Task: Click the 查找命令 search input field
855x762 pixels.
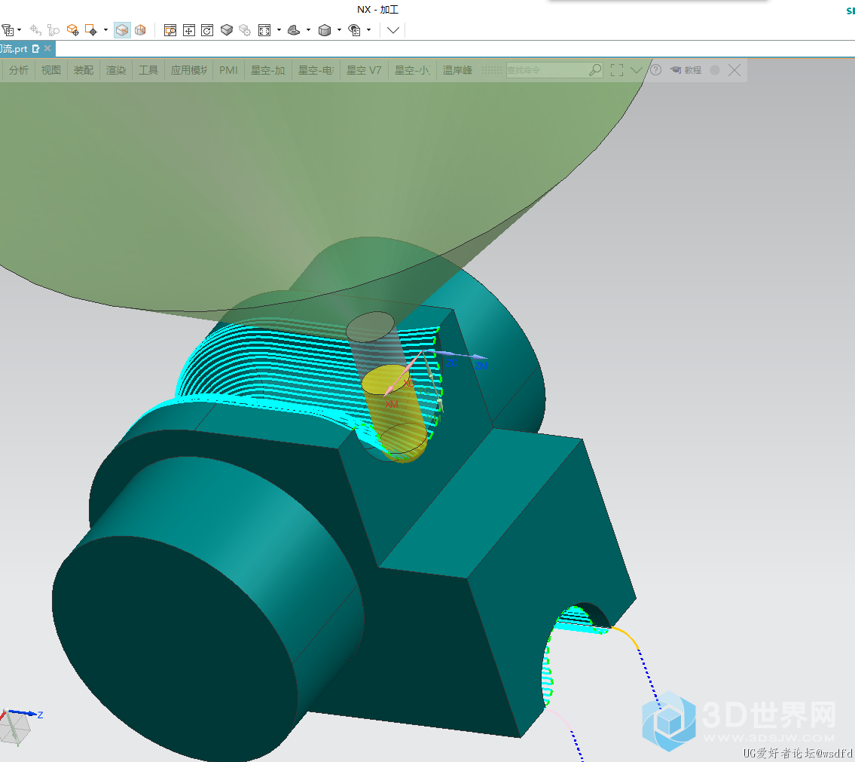Action: tap(546, 70)
